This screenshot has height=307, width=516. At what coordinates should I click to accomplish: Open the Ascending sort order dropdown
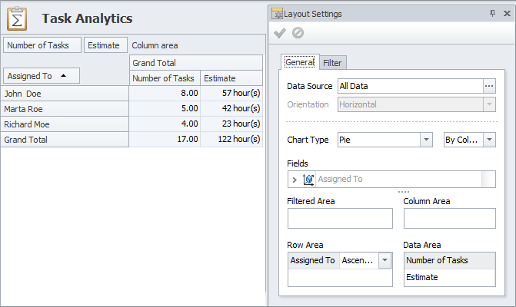click(385, 261)
